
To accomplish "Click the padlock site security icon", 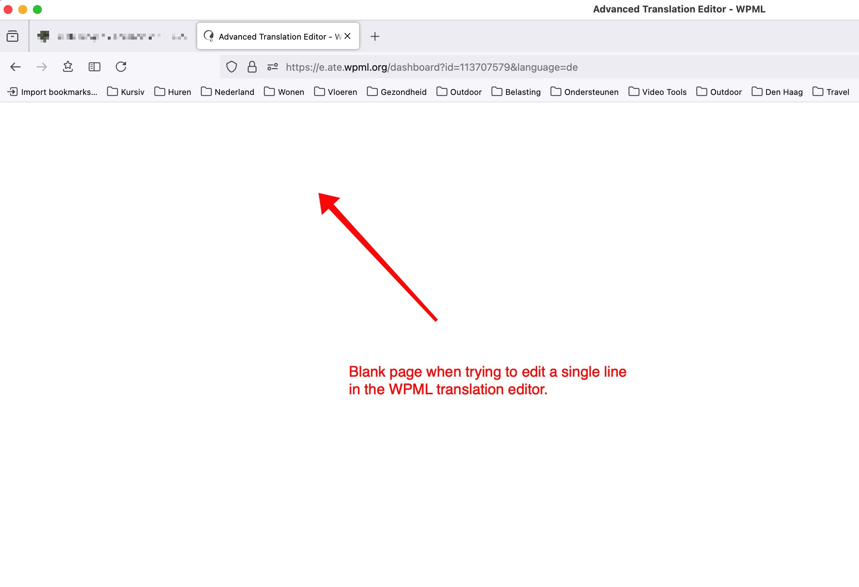I will [x=252, y=67].
